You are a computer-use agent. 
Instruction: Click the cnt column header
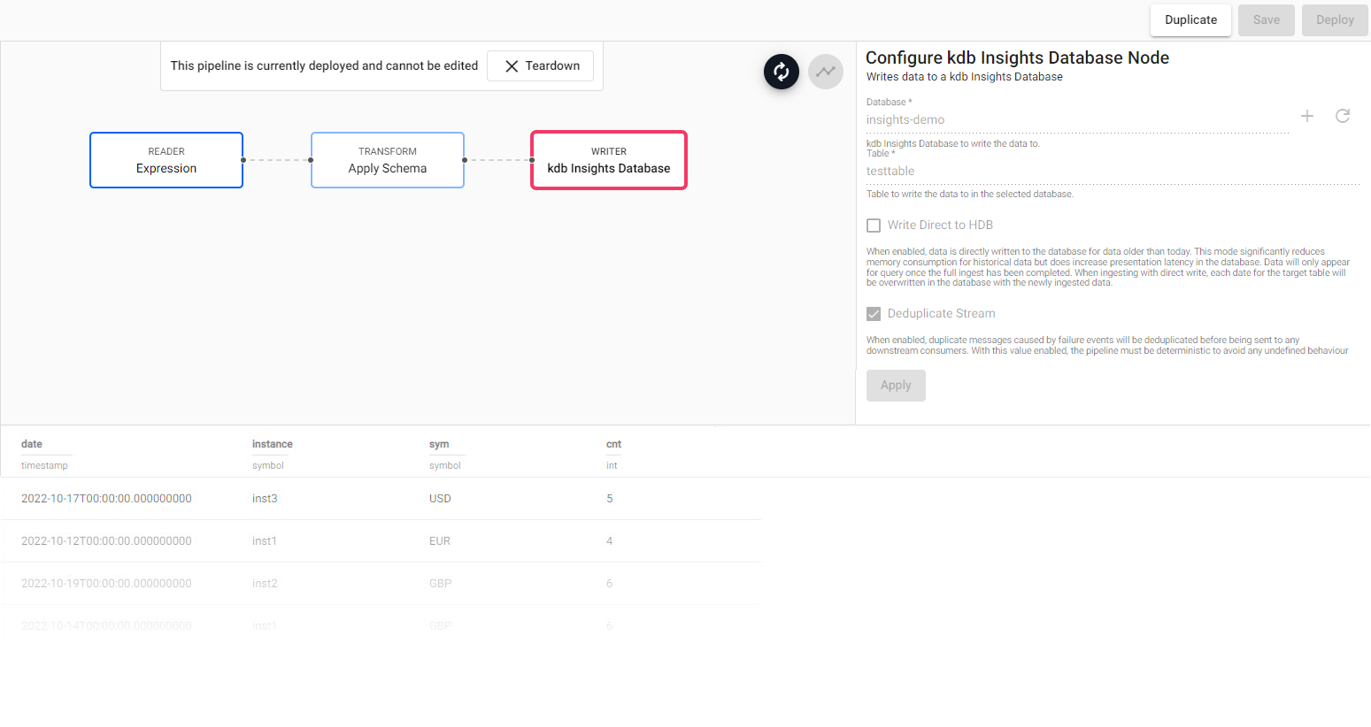[x=613, y=444]
